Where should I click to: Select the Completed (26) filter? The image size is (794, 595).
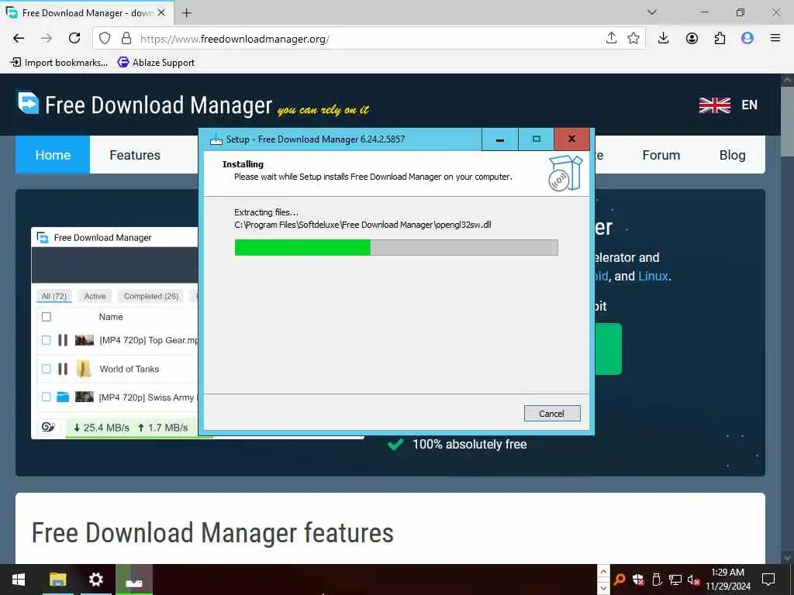click(151, 296)
